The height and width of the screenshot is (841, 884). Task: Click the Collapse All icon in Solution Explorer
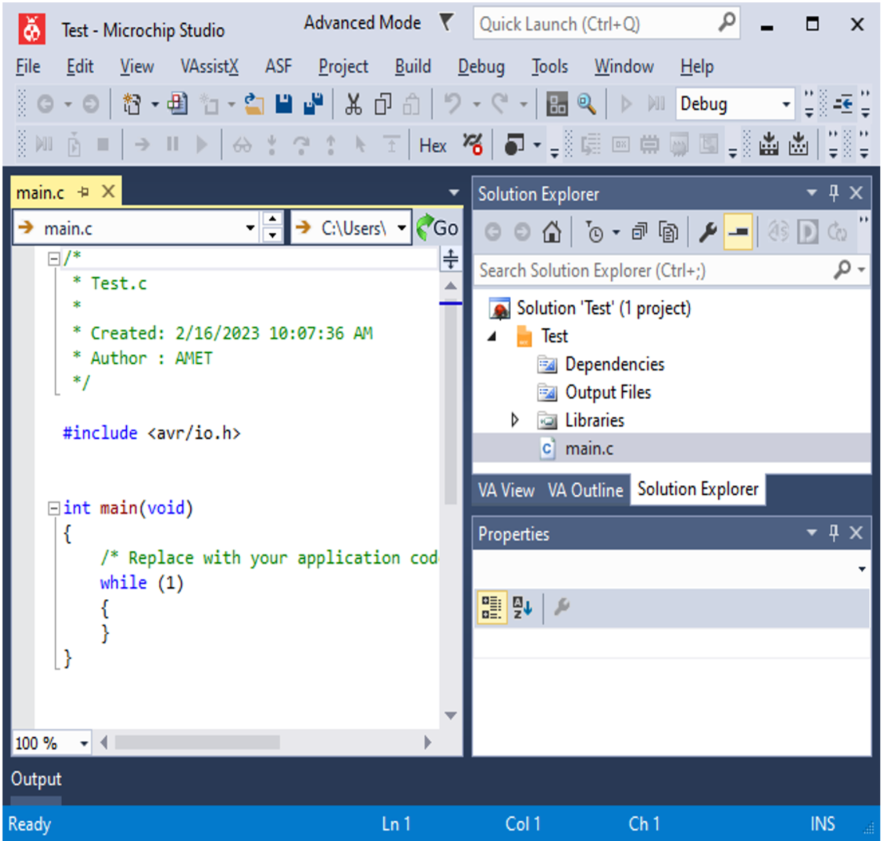(x=639, y=233)
